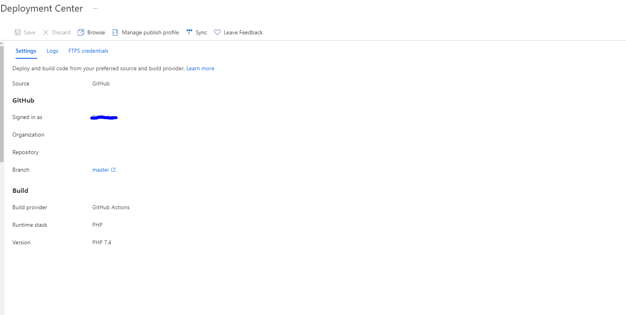Click the GitHub value next to Source
626x315 pixels.
[101, 83]
